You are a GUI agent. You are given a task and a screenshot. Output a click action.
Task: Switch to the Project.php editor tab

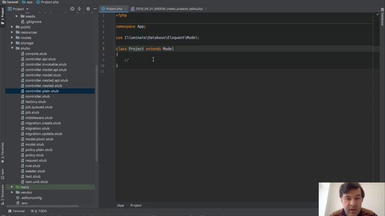click(114, 9)
